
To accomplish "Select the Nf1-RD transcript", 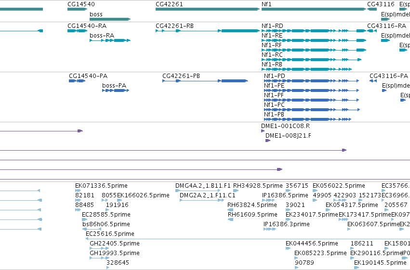I will [314, 31].
